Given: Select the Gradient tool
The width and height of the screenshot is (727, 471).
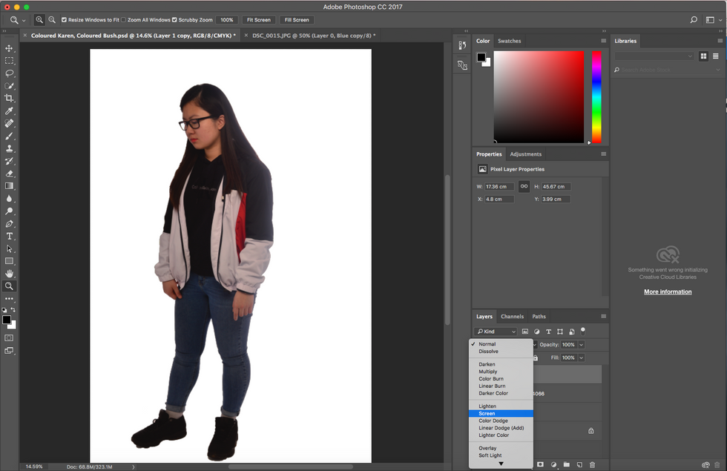Looking at the screenshot, I should (x=9, y=186).
